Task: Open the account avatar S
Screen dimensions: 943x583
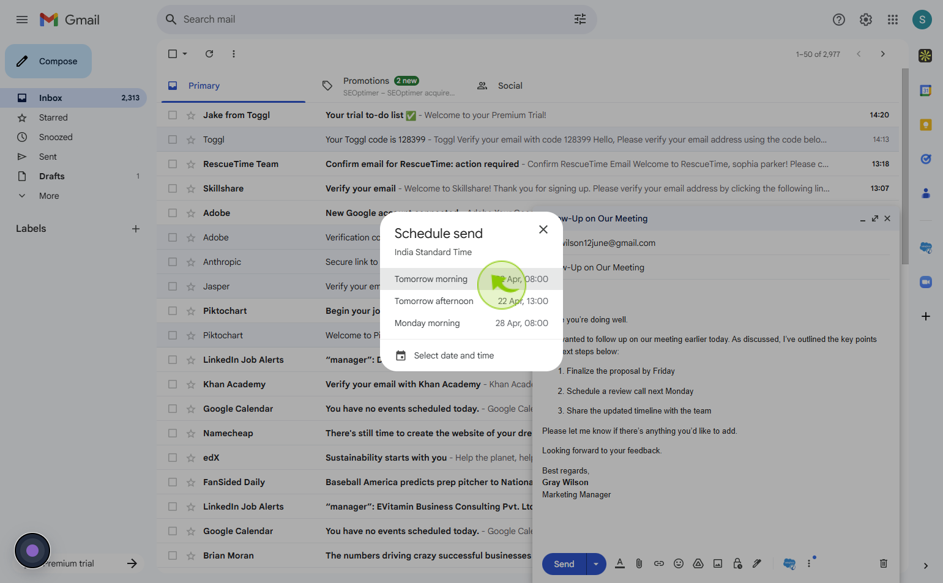Action: (922, 20)
